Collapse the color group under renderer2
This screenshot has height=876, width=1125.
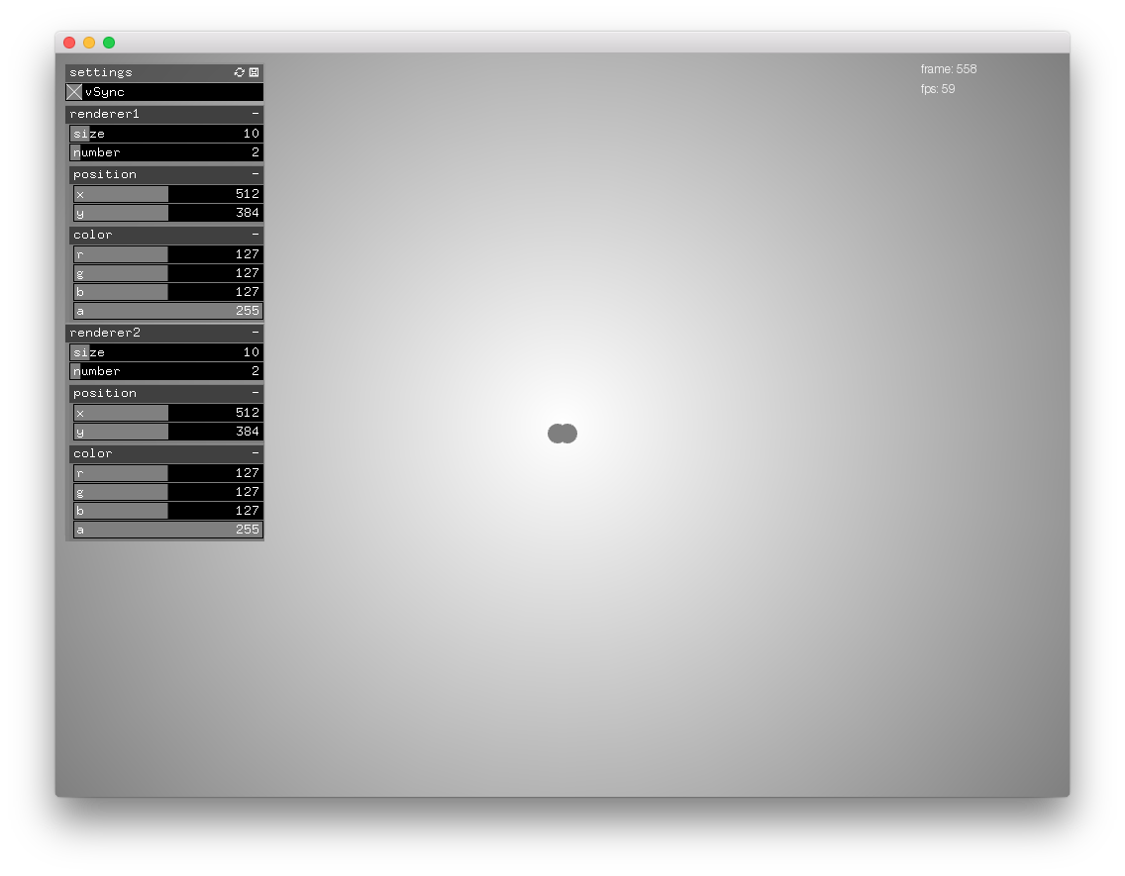coord(256,452)
